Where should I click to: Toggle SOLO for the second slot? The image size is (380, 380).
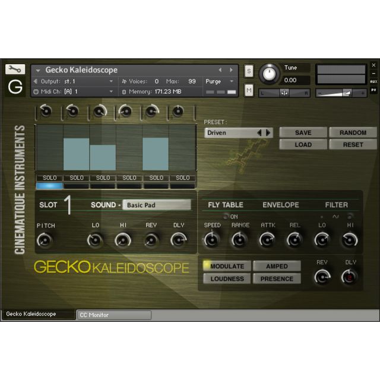click(x=77, y=178)
